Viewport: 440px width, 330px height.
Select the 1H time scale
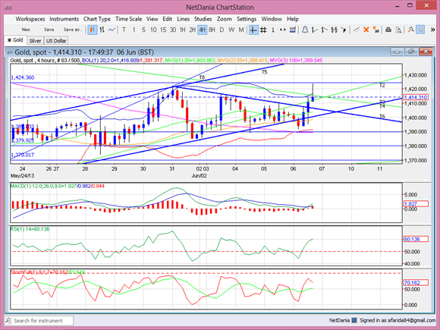point(182,30)
